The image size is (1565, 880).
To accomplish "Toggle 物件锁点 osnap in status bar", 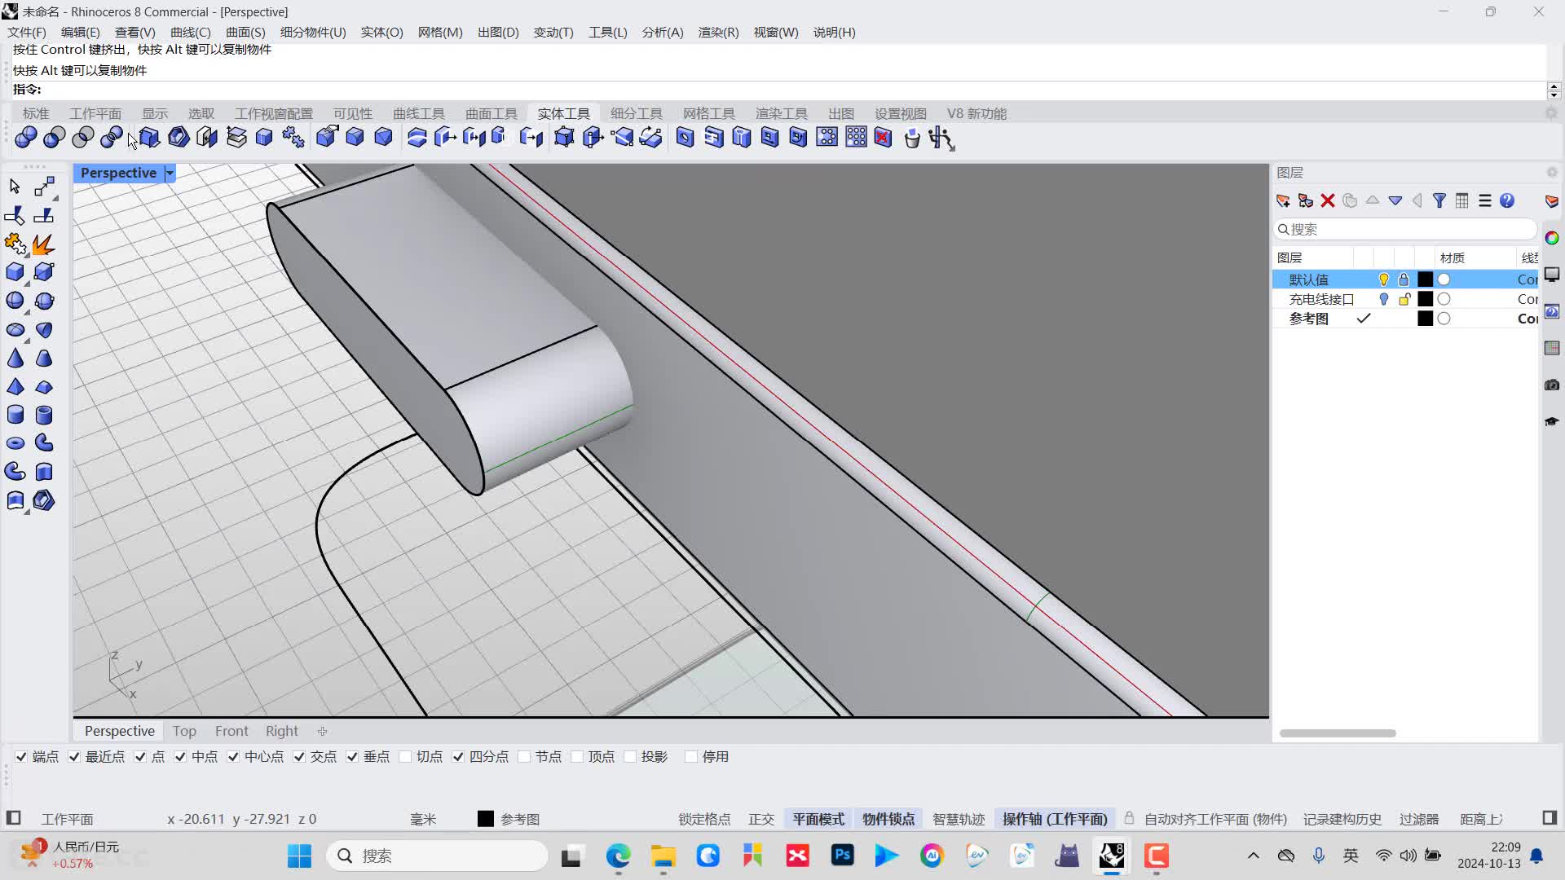I will coord(888,819).
